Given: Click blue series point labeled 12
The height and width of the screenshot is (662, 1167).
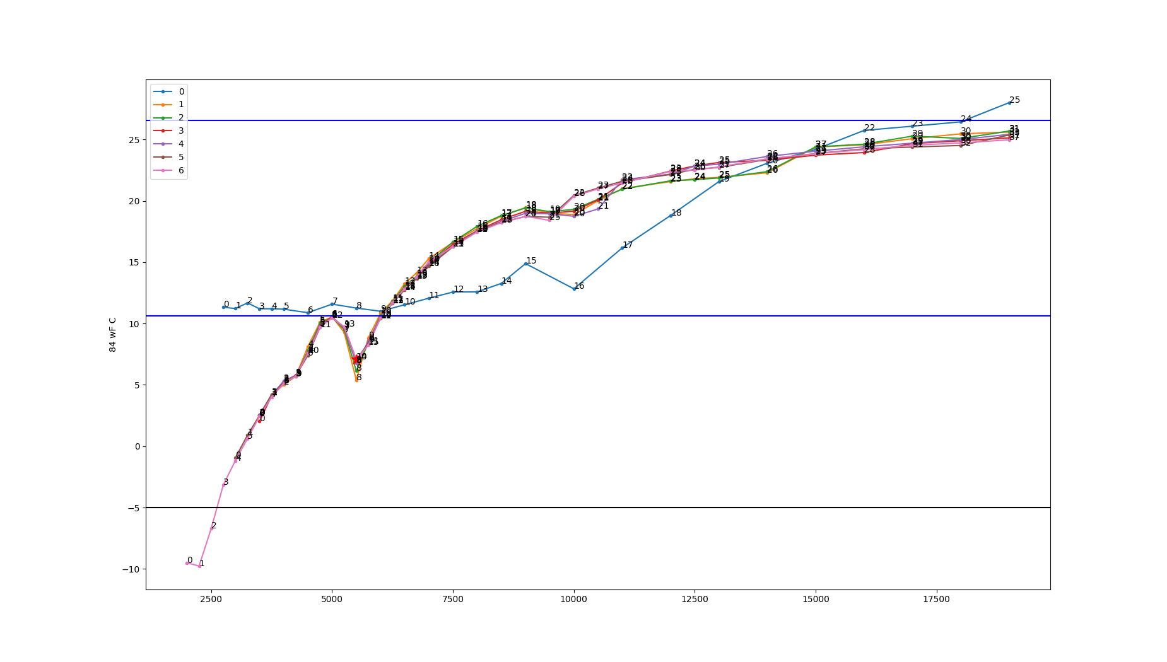Looking at the screenshot, I should click(453, 292).
